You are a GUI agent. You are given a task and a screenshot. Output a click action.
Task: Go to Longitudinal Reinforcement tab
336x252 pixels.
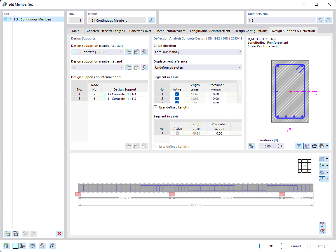click(x=210, y=31)
